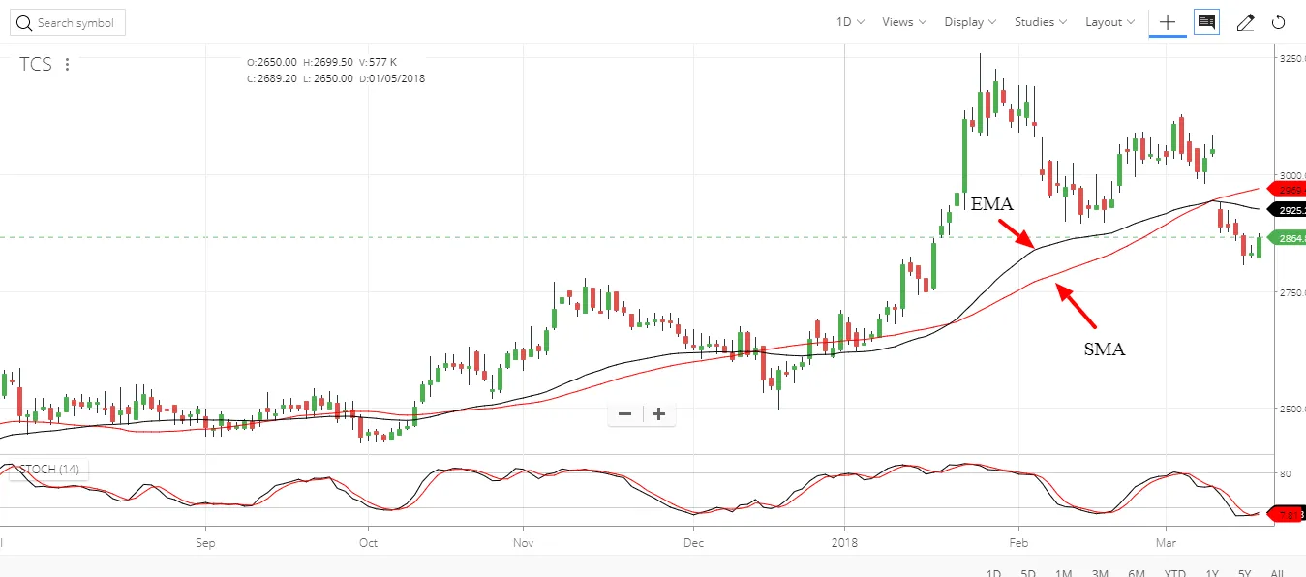Click the STOCH (14) indicator label
1306x577 pixels.
pyautogui.click(x=48, y=470)
